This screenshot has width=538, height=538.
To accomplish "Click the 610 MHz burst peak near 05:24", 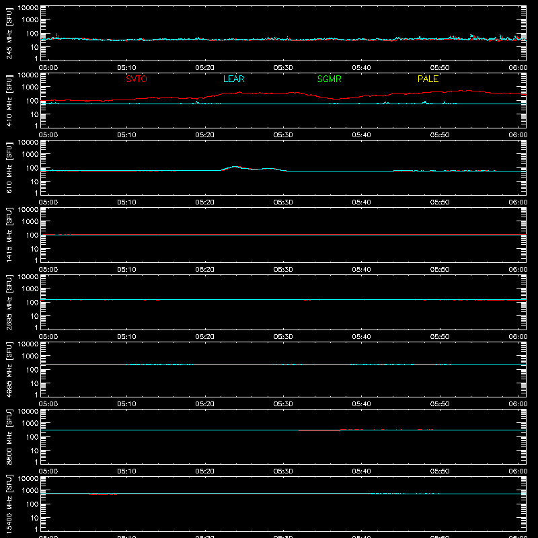I will pos(235,167).
